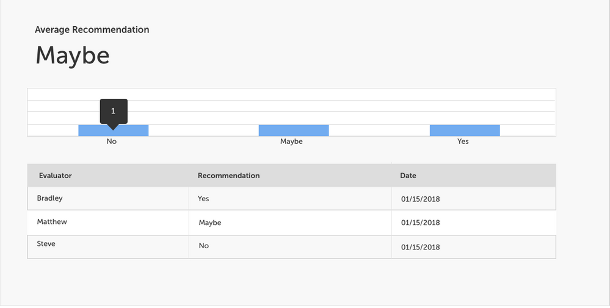Sort by the Date column header
This screenshot has width=610, height=308.
pyautogui.click(x=408, y=176)
